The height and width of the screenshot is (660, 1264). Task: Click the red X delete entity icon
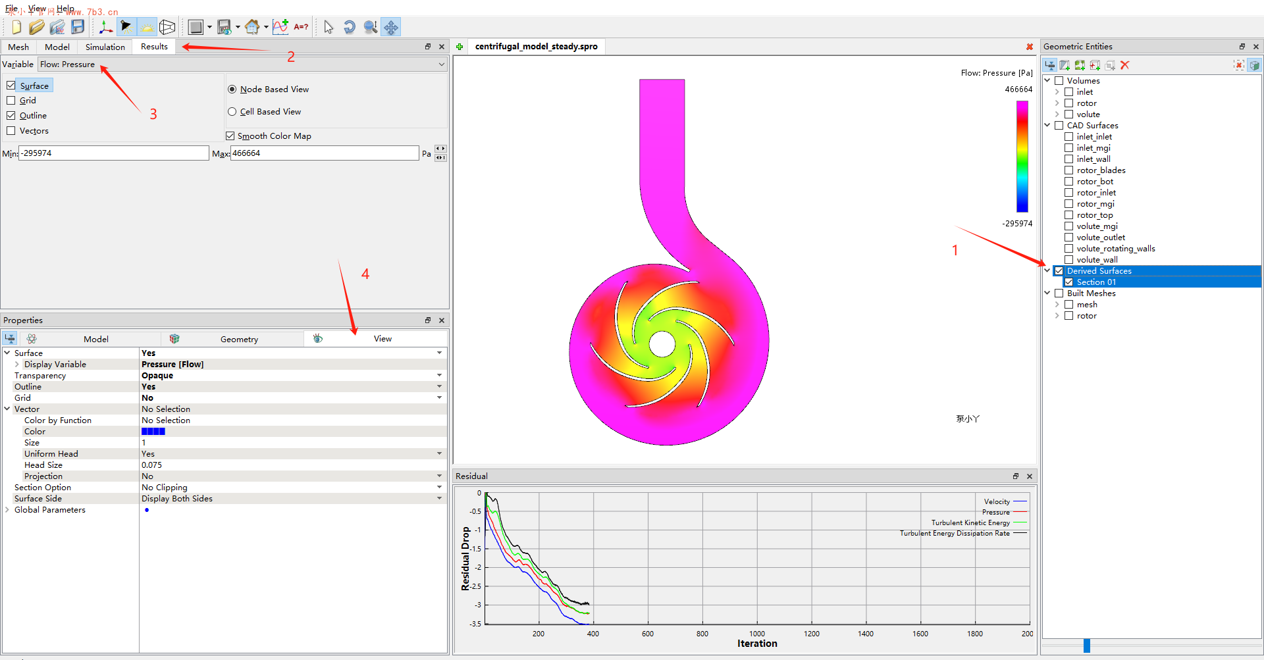[x=1125, y=65]
